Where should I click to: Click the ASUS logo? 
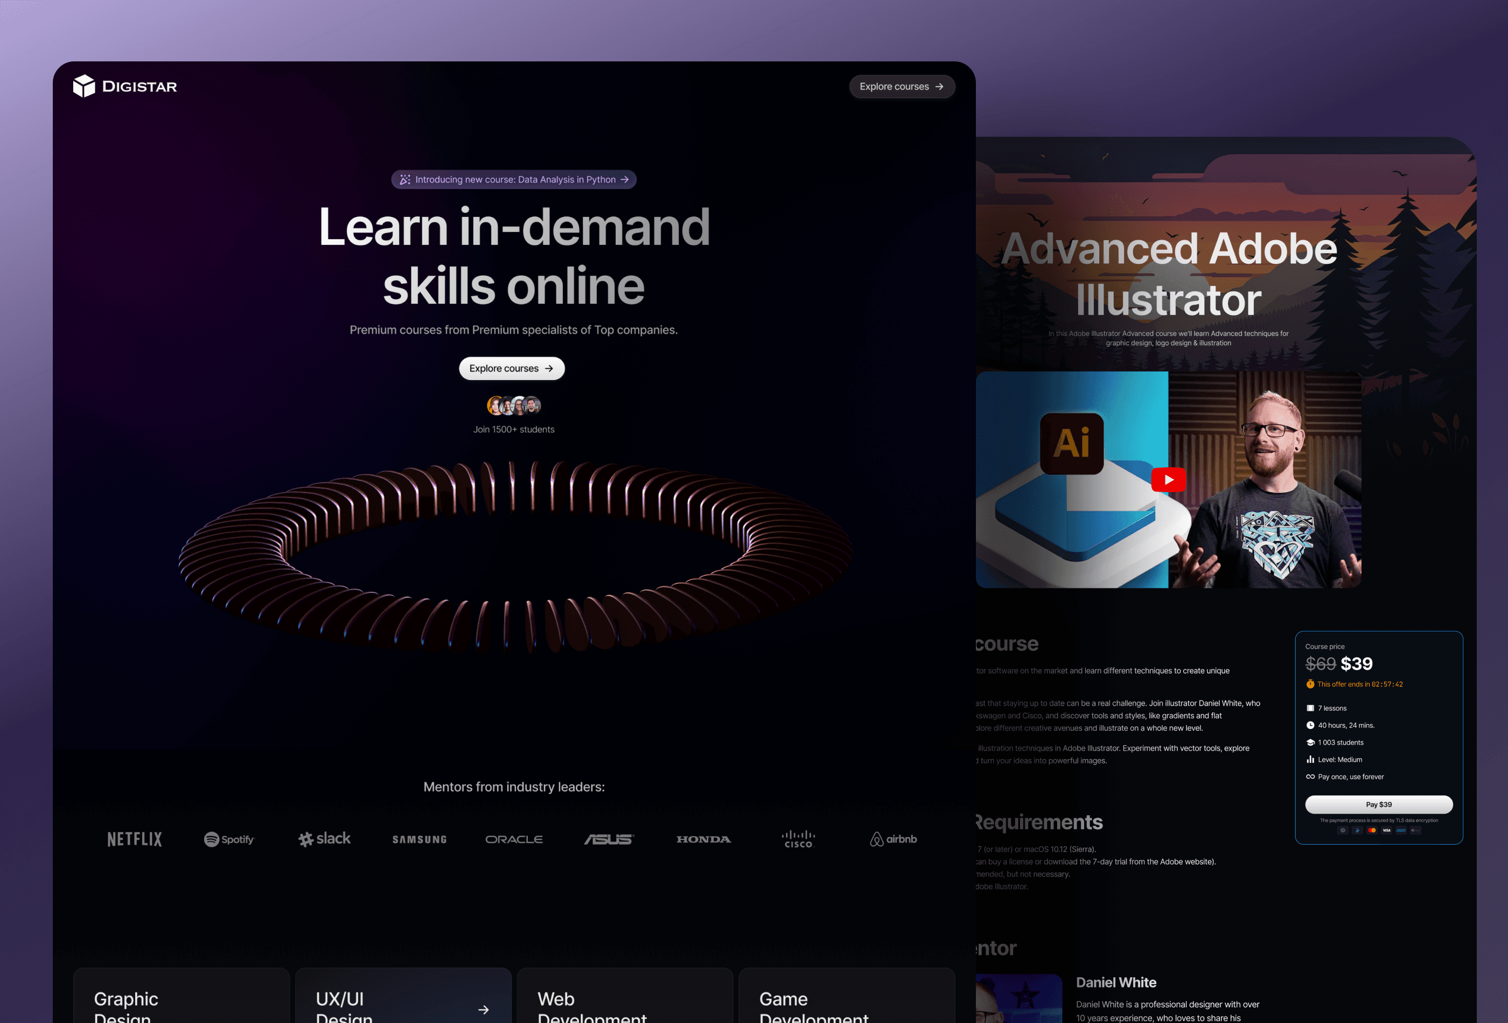coord(609,839)
